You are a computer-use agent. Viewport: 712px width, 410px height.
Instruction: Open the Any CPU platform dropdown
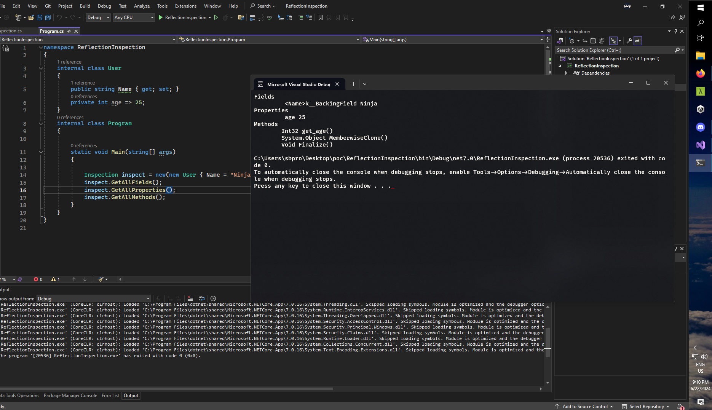(152, 18)
